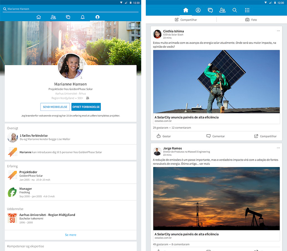
Task: Open the apps grid icon
Action: point(247,10)
